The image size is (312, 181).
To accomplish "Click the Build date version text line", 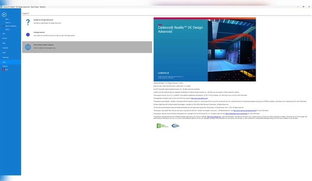I will pyautogui.click(x=172, y=86).
